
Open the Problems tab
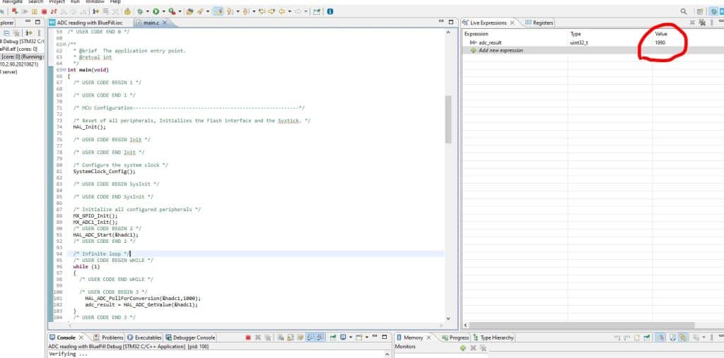click(x=108, y=338)
